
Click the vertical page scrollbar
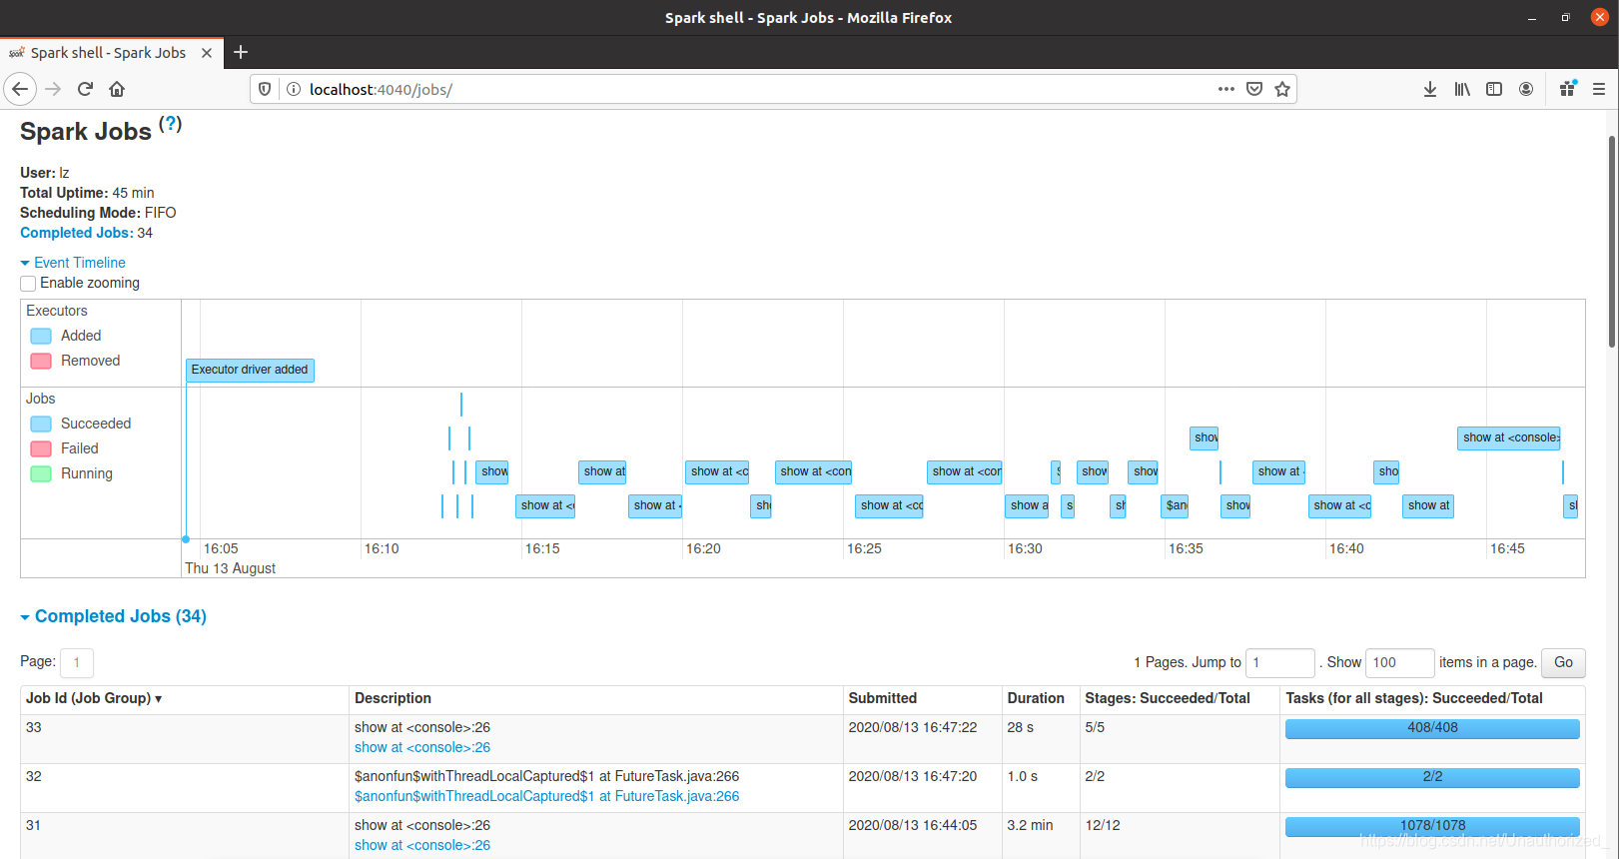click(x=1612, y=240)
